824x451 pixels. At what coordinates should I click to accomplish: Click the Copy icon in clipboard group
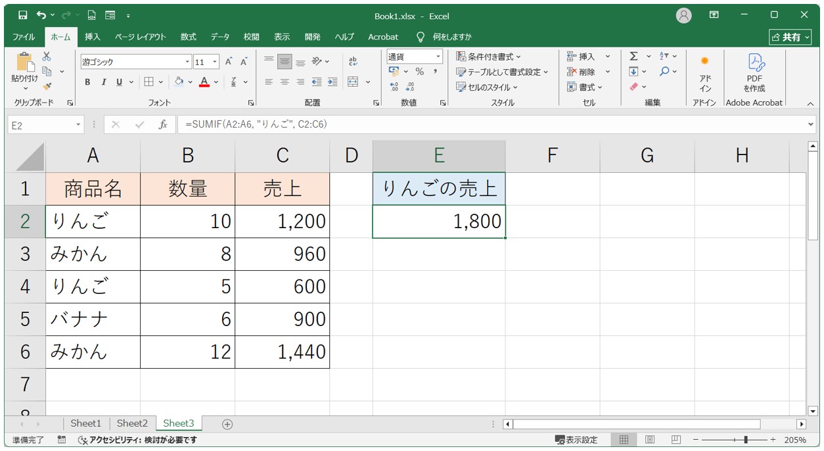tap(47, 71)
